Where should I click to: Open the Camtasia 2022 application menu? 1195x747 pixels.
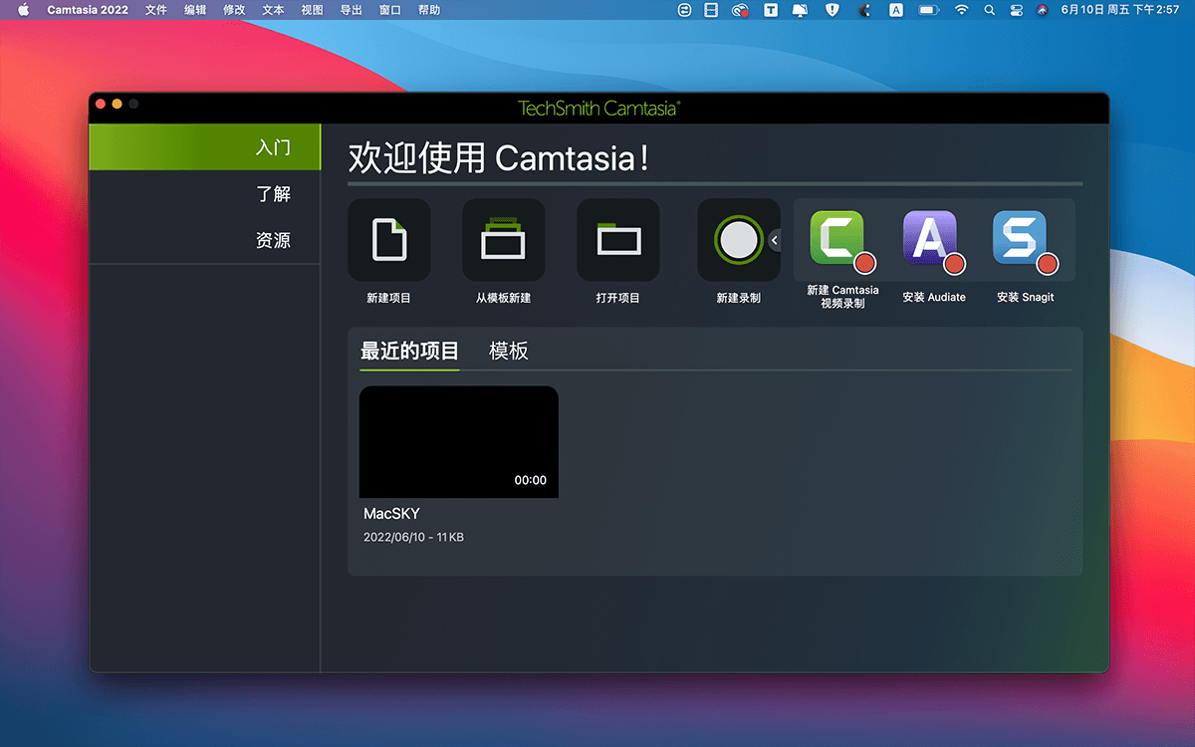[x=87, y=10]
